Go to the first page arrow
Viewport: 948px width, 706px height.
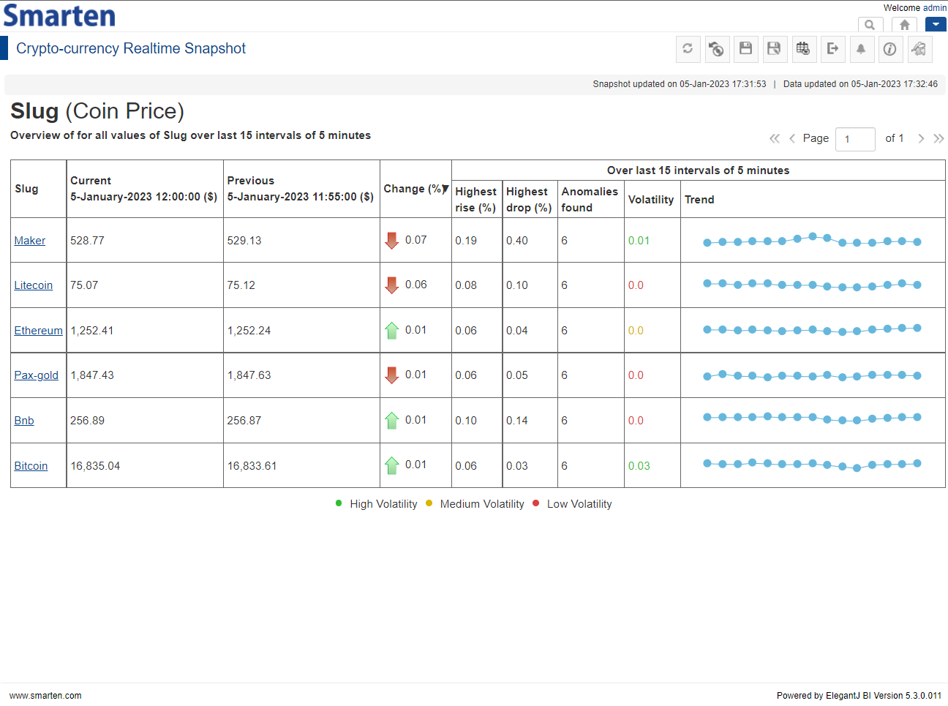[775, 138]
